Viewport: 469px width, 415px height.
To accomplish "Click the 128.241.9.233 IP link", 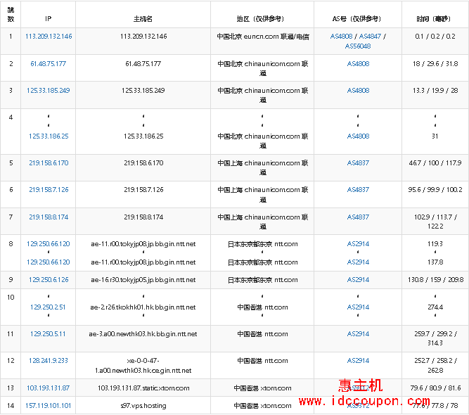I will point(49,360).
